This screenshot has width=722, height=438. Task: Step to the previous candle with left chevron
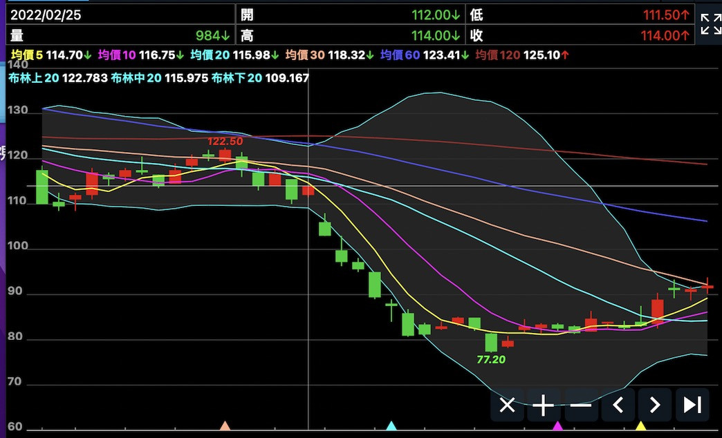point(618,405)
